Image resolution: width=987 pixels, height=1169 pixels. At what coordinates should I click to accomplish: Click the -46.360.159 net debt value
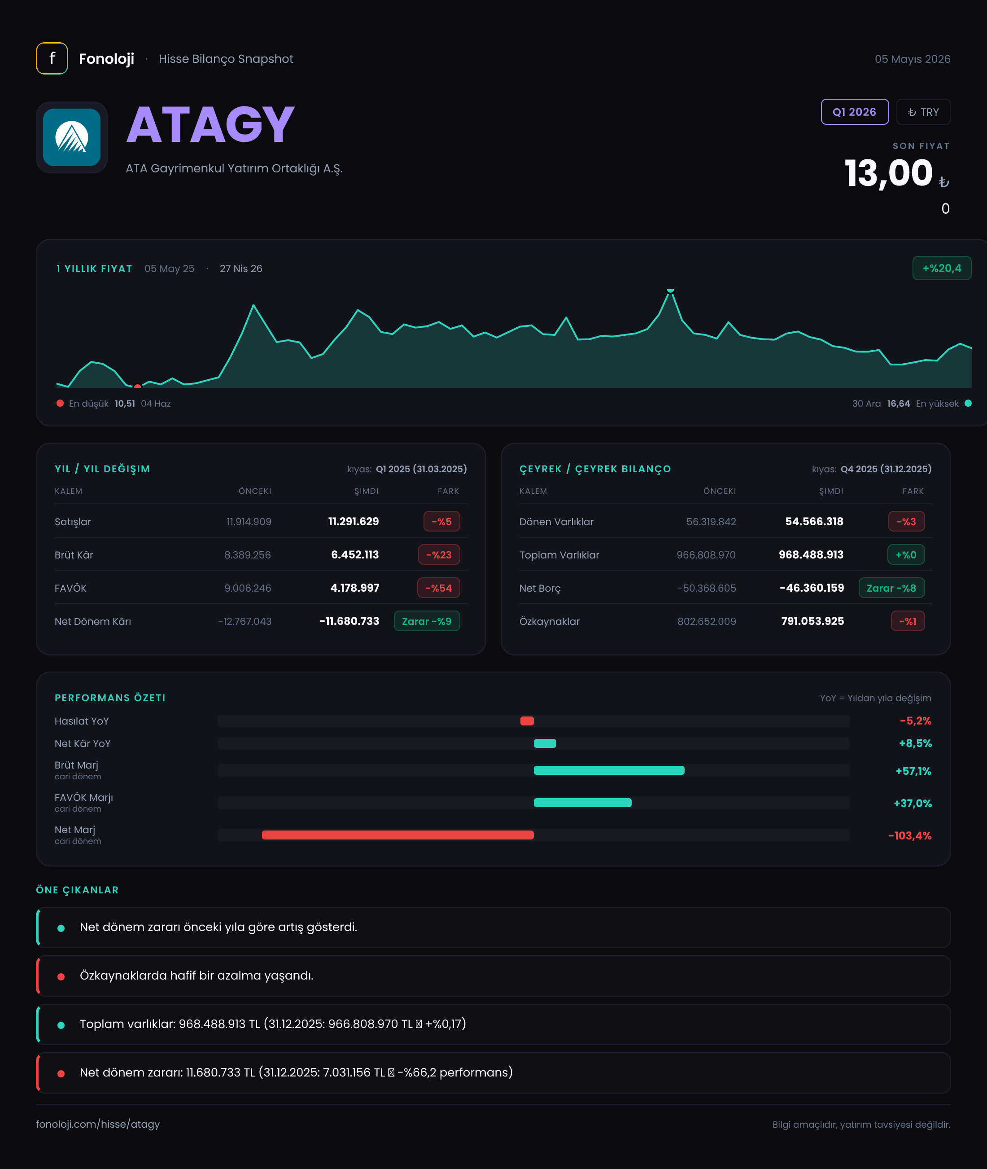(812, 588)
